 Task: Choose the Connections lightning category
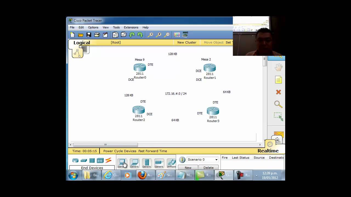[x=108, y=160]
